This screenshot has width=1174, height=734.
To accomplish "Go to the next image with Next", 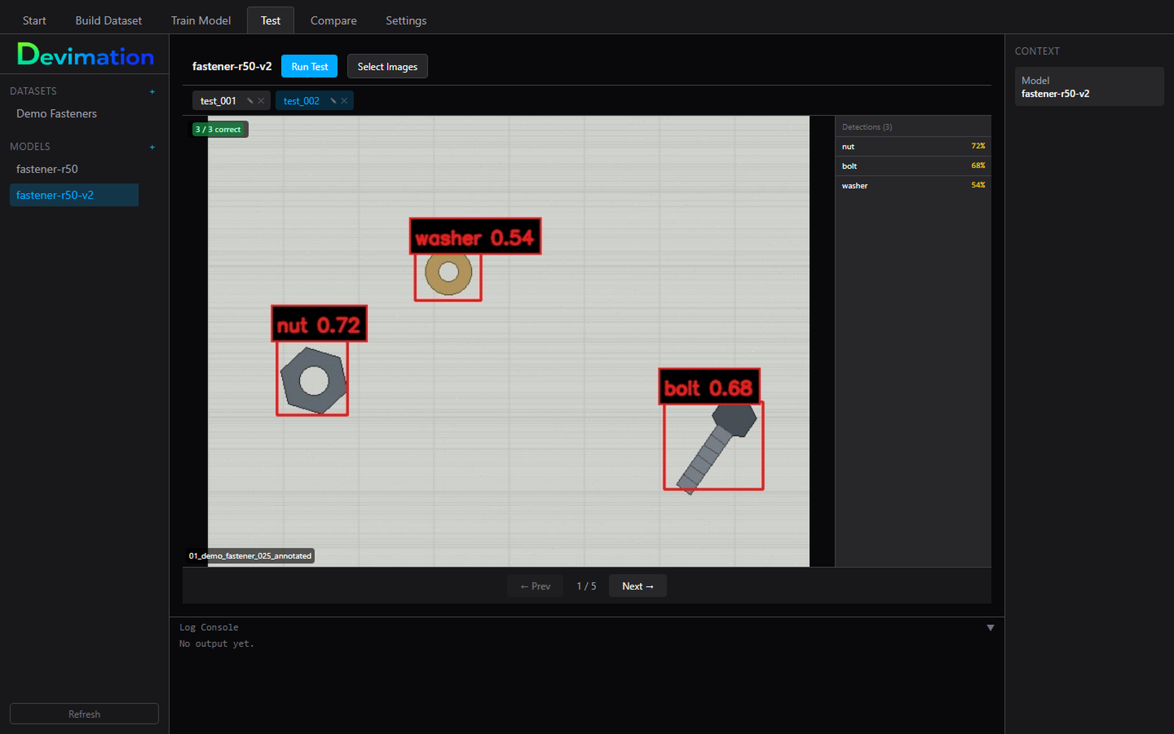I will click(x=638, y=586).
